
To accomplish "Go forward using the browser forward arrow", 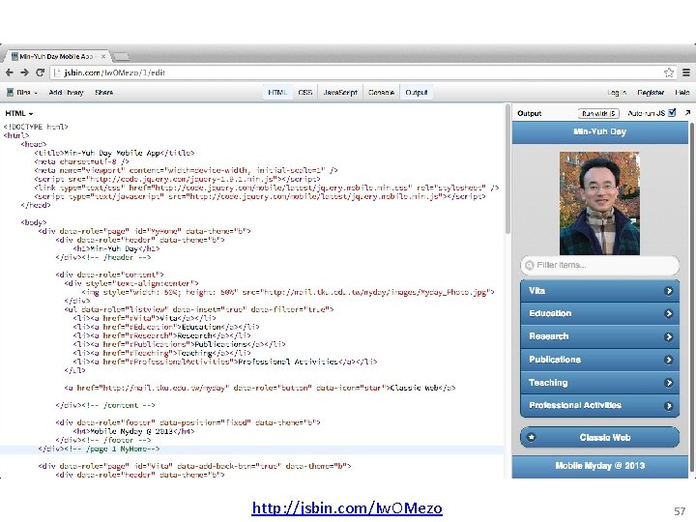I will pos(24,72).
